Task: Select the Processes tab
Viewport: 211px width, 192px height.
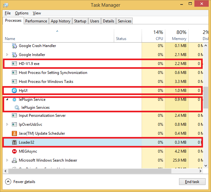Action: click(x=13, y=20)
